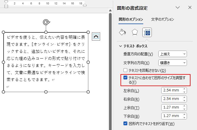
Task: Open the Fill & Line (paint bucket) tab
Action: pos(122,32)
